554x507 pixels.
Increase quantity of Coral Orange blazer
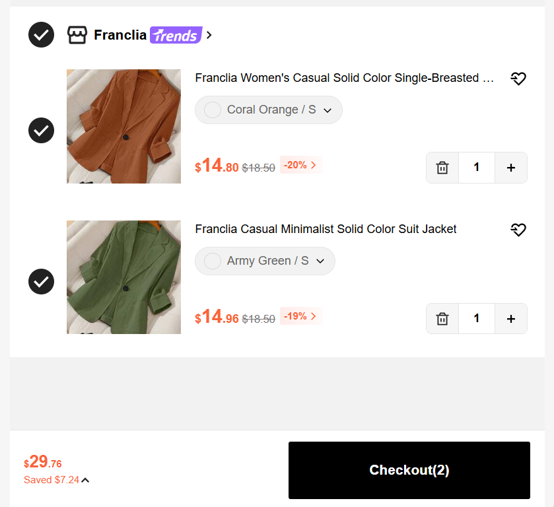tap(511, 168)
